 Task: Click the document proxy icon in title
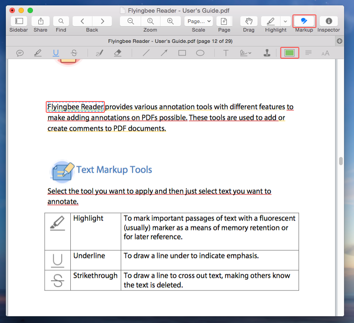(x=123, y=11)
